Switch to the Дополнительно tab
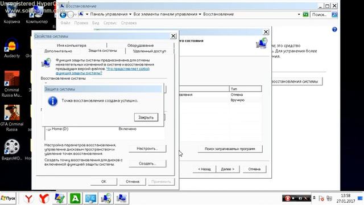 click(58, 51)
